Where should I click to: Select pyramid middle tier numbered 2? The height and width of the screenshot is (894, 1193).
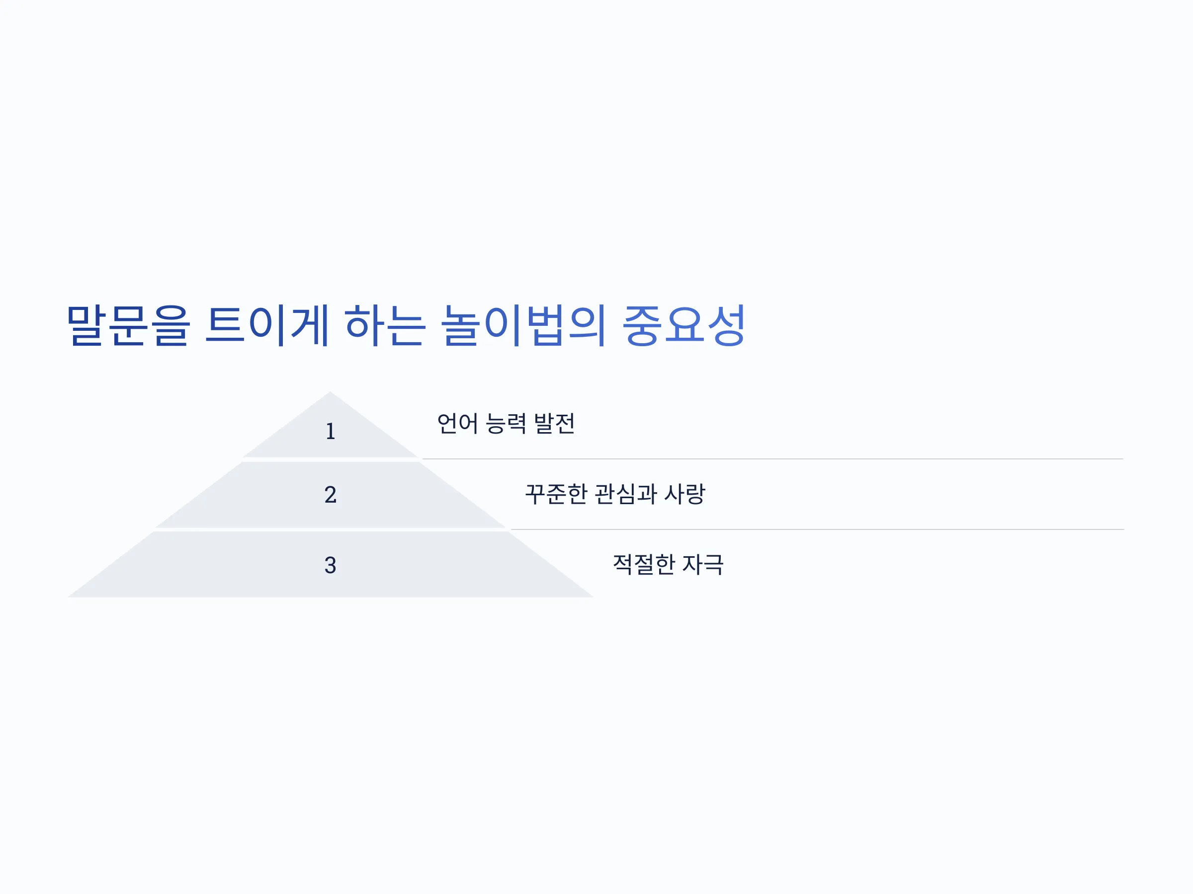pyautogui.click(x=330, y=495)
